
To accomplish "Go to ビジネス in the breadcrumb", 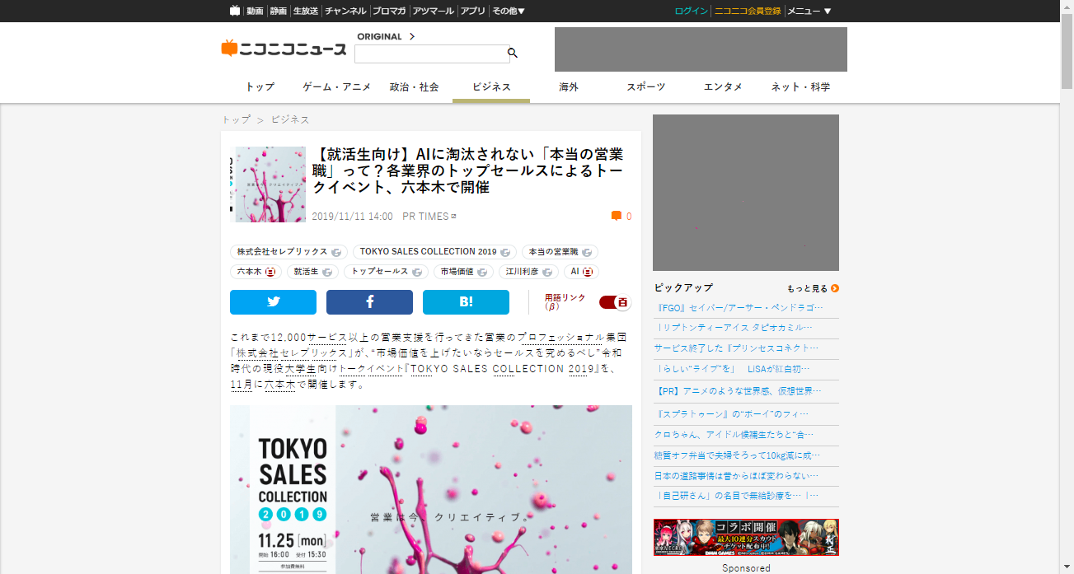I will click(290, 119).
